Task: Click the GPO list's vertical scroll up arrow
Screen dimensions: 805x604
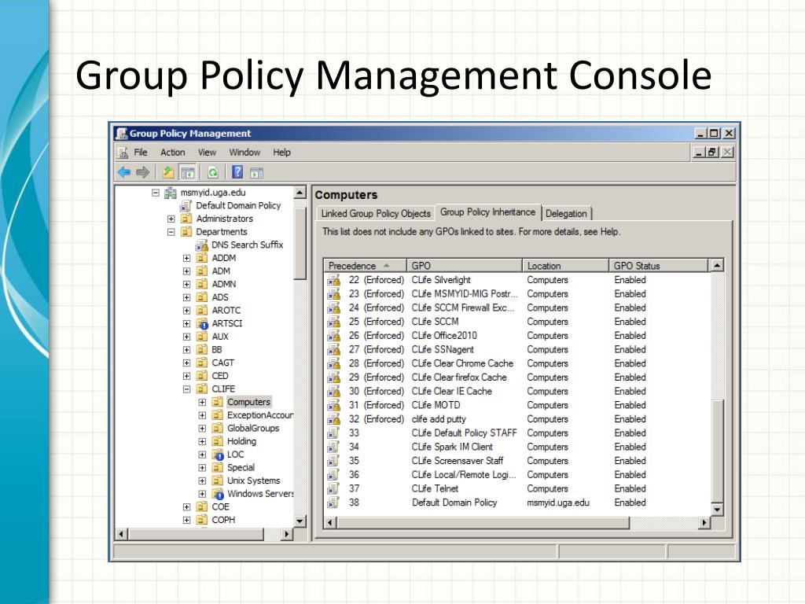Action: (717, 266)
